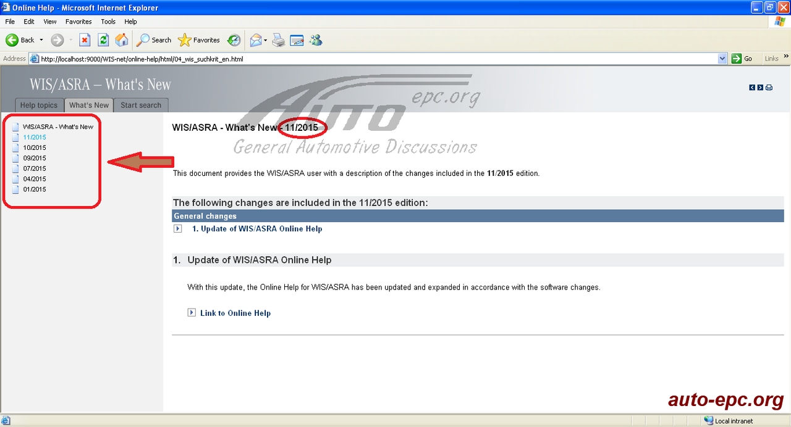Open the Mail dropdown arrow
Screen dimensions: 791x427
click(x=266, y=40)
